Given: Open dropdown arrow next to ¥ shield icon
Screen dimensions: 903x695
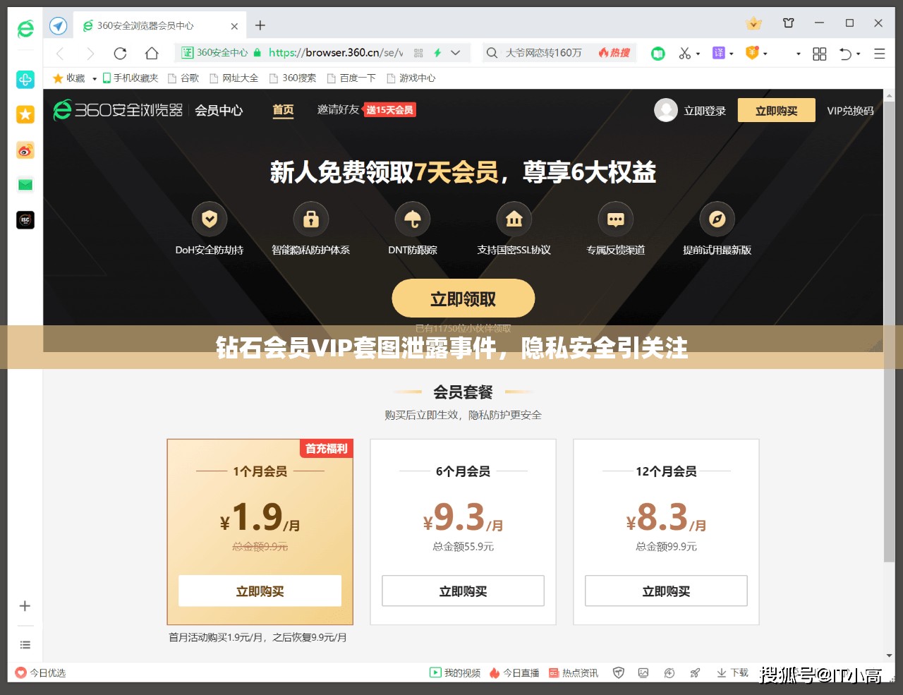Looking at the screenshot, I should (765, 54).
